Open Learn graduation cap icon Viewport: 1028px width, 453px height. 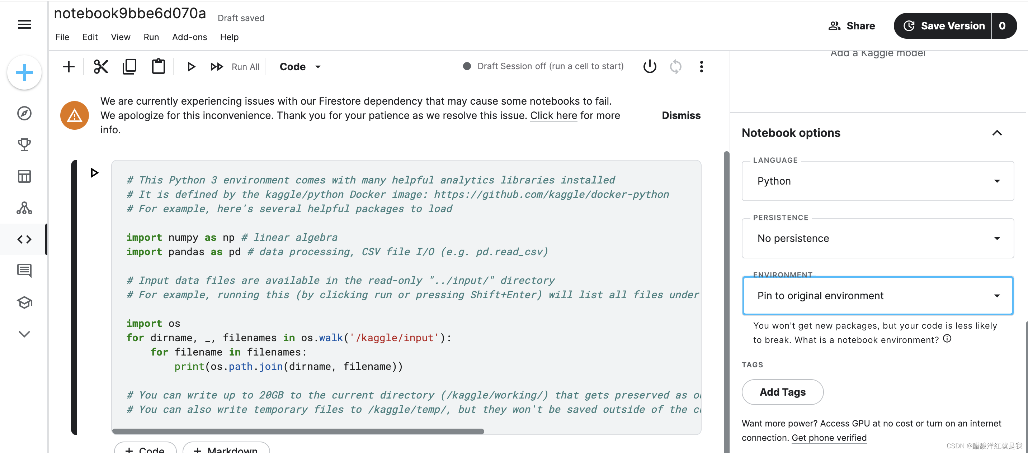tap(24, 302)
